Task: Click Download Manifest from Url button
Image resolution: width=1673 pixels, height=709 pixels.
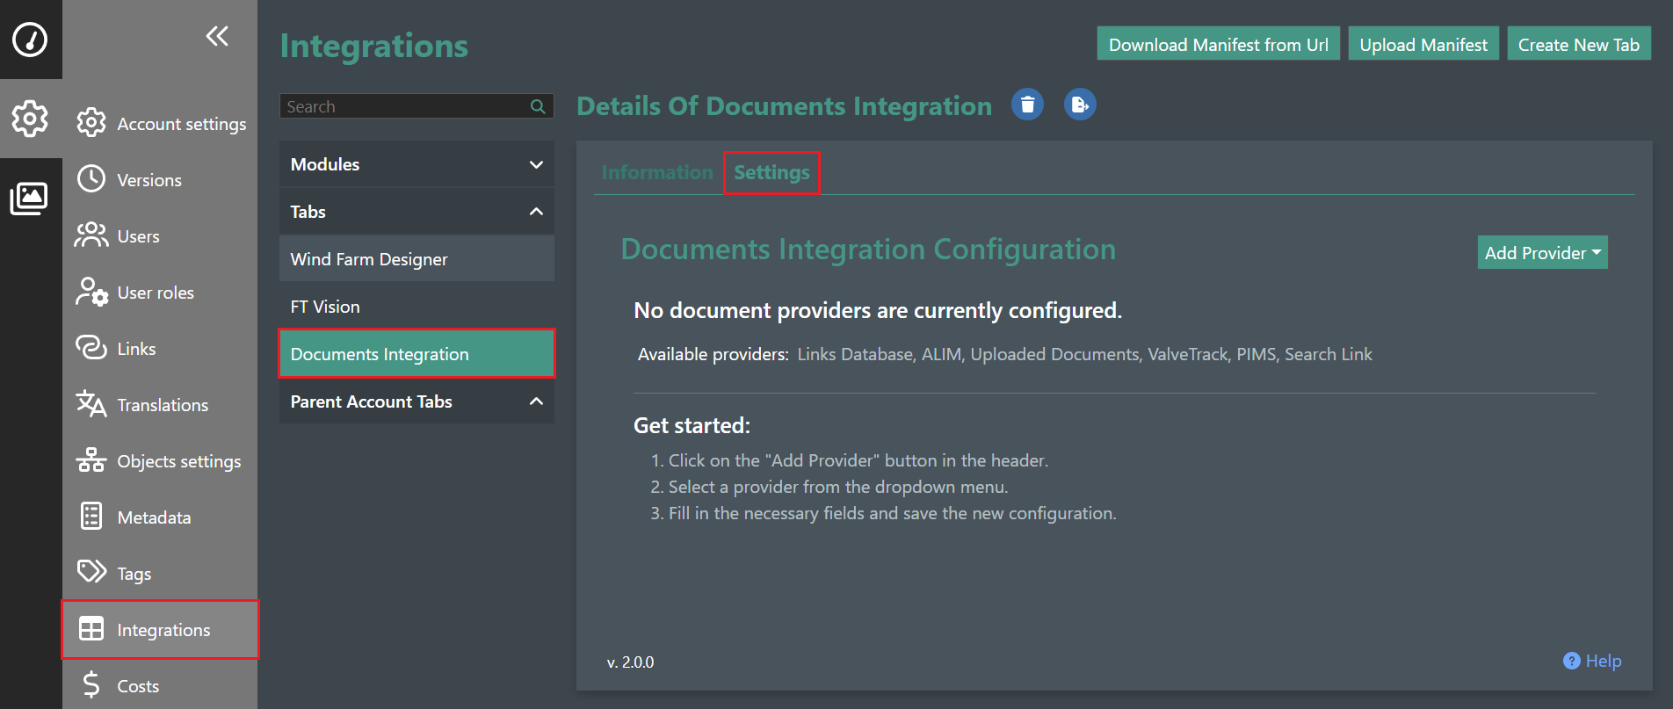Action: pos(1218,44)
